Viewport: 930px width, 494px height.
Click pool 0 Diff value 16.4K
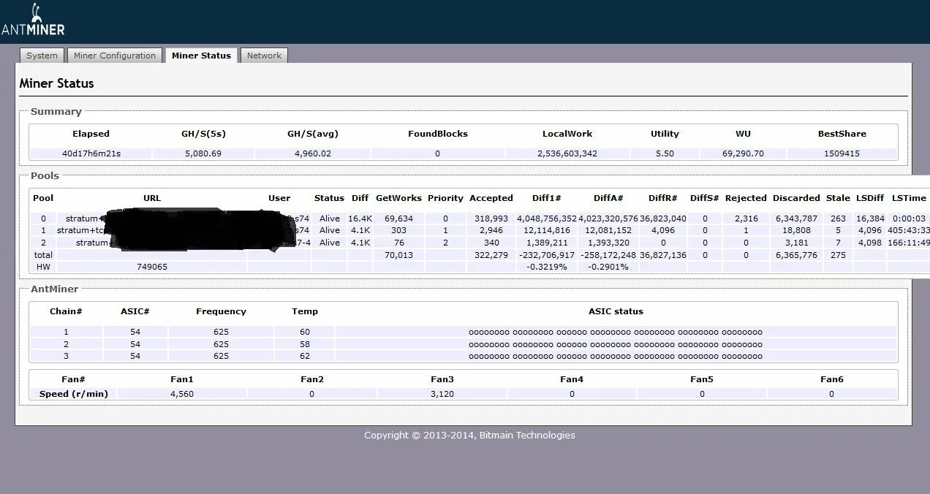360,218
